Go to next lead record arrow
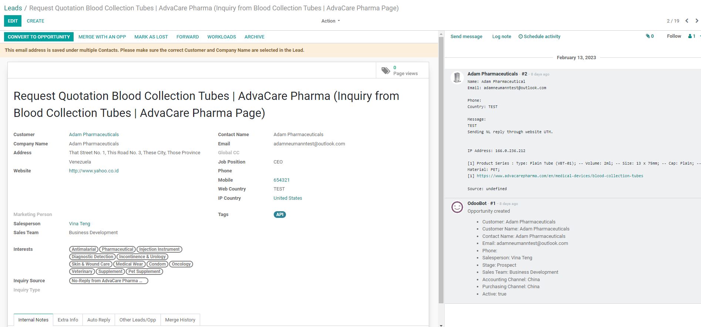 pyautogui.click(x=697, y=21)
